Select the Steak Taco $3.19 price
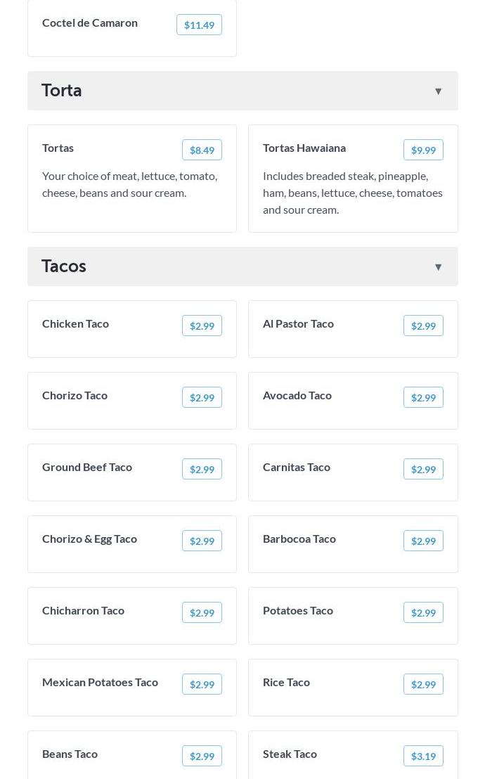Image resolution: width=485 pixels, height=779 pixels. (423, 757)
